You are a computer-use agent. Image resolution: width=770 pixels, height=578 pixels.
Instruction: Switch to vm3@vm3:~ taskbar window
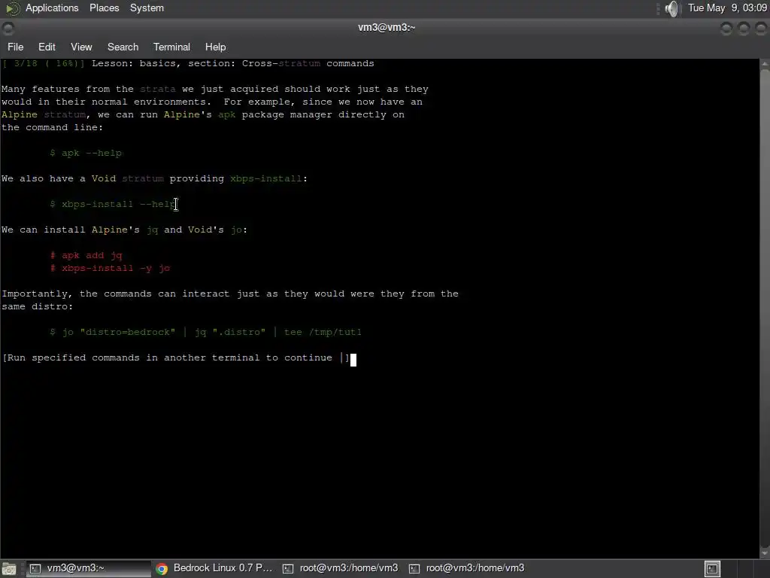(x=89, y=568)
